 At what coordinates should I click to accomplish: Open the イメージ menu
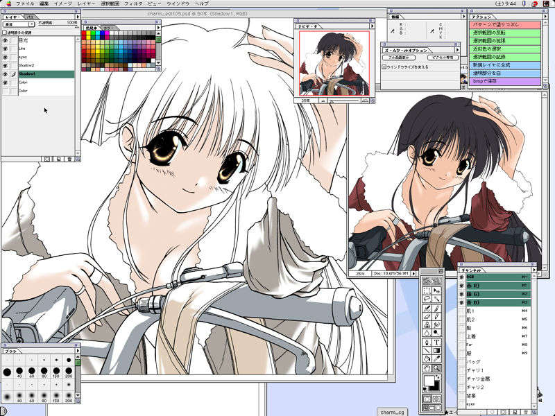click(x=62, y=3)
